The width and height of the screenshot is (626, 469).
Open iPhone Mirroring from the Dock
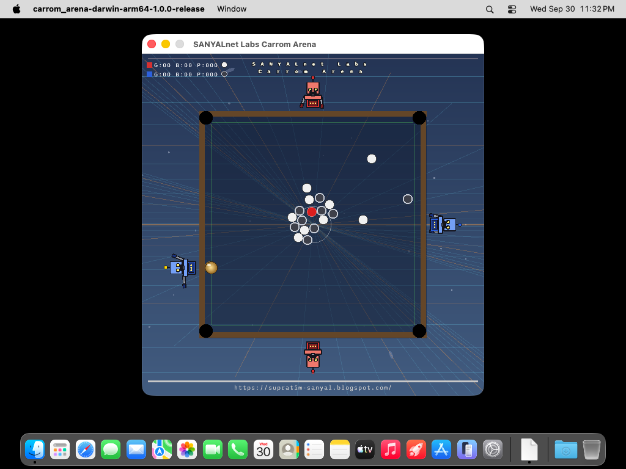[x=466, y=450]
